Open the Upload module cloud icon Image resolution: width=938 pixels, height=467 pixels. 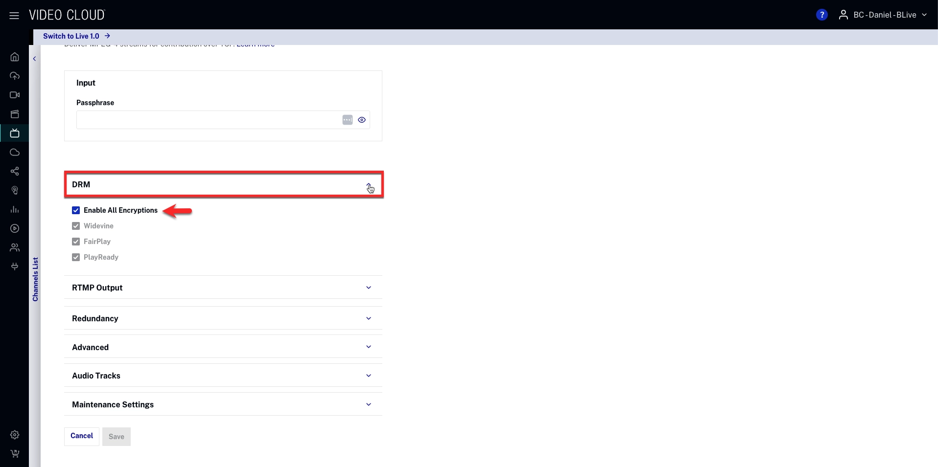click(x=15, y=76)
